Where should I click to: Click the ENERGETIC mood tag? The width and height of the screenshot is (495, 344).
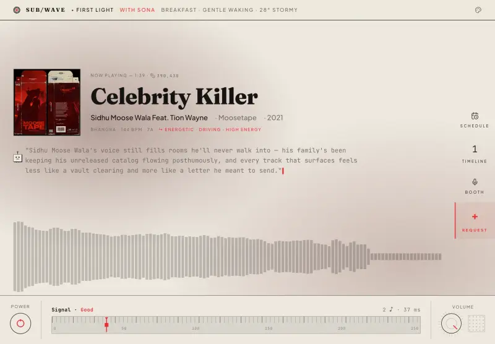[179, 130]
